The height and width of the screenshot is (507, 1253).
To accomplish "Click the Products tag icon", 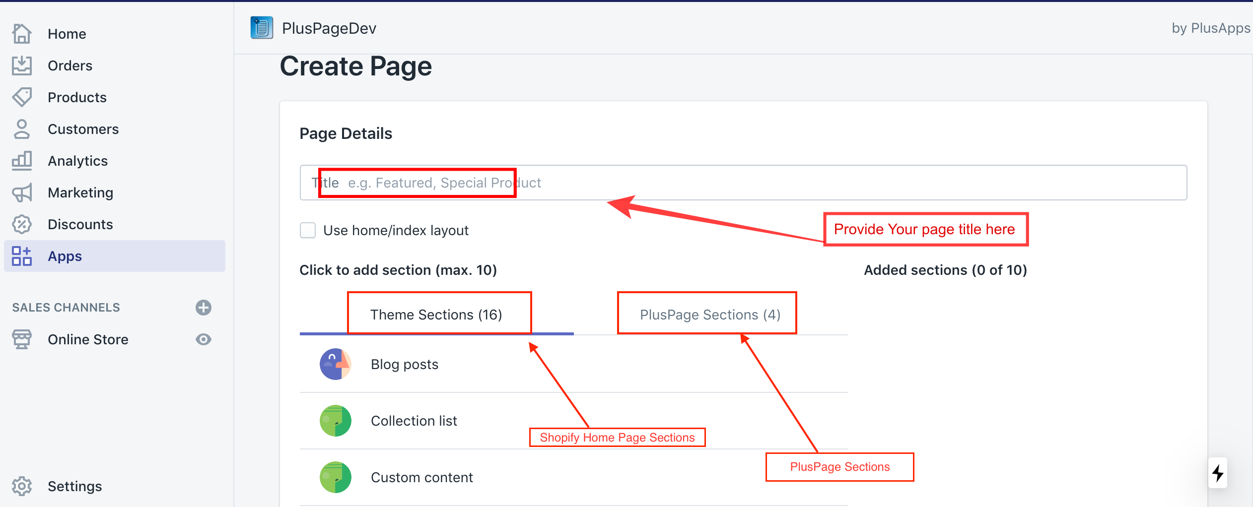I will click(22, 97).
